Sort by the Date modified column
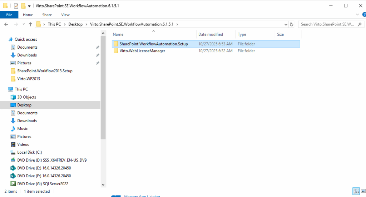 coord(211,34)
